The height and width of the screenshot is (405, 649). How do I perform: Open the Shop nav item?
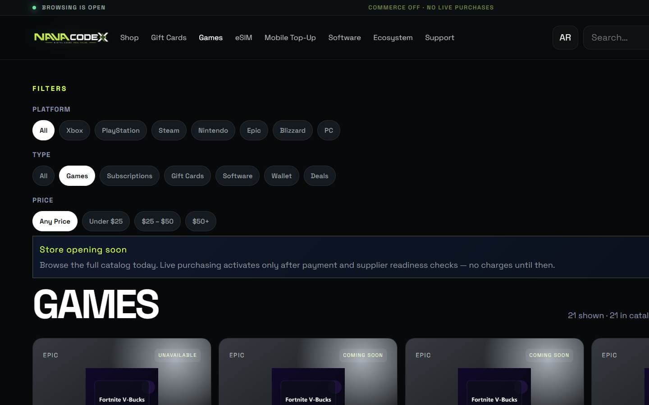point(129,38)
